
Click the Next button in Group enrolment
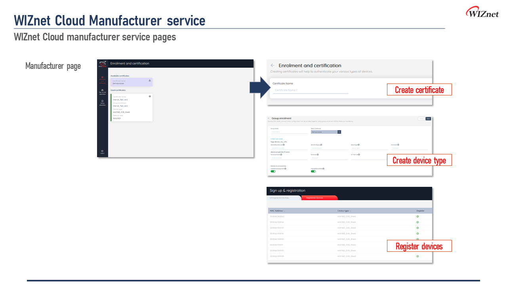[x=428, y=119]
